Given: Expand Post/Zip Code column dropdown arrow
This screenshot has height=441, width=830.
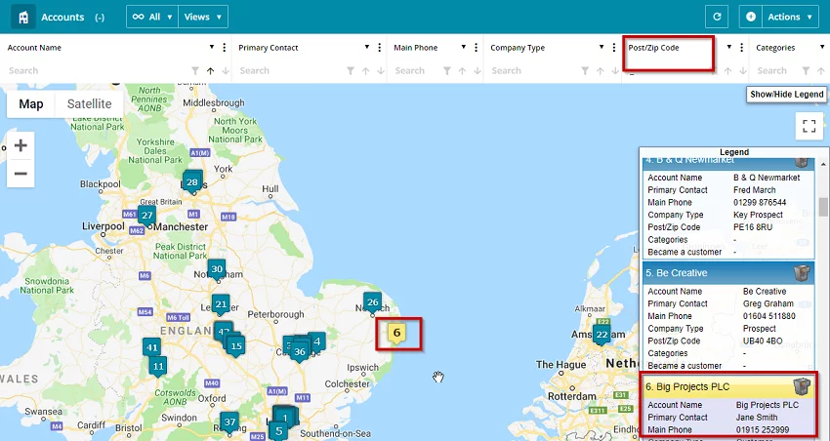Looking at the screenshot, I should click(x=729, y=47).
